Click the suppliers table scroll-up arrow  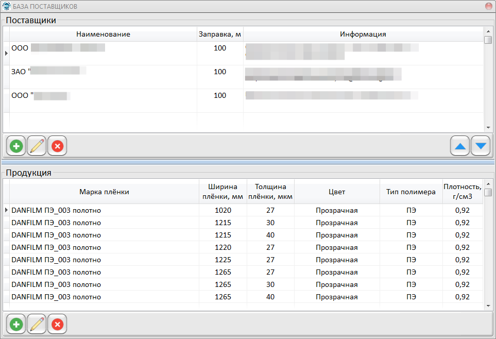coord(488,31)
